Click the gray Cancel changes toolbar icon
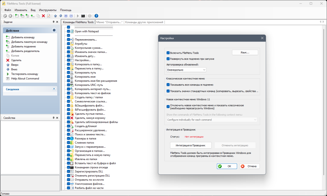Screen dimensions: 327x196 [x=10, y=16]
